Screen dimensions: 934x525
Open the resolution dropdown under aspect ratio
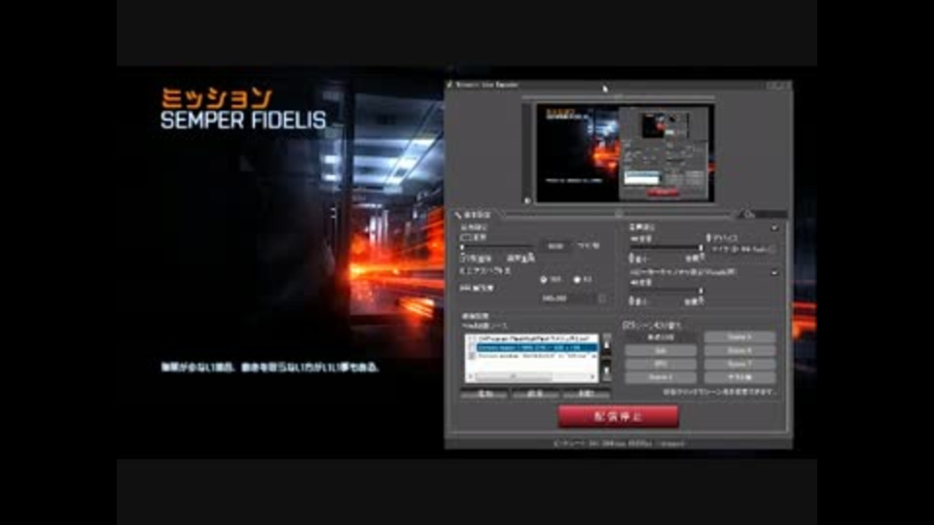click(x=567, y=298)
